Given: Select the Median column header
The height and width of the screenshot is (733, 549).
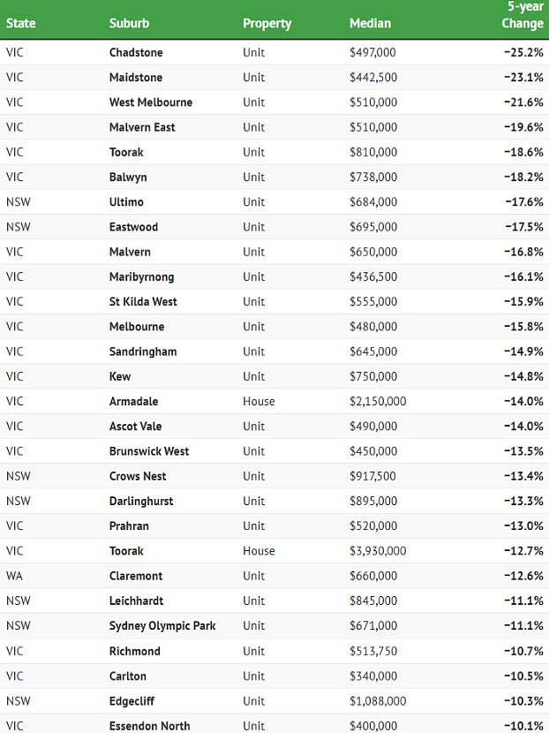Looking at the screenshot, I should click(x=370, y=24).
